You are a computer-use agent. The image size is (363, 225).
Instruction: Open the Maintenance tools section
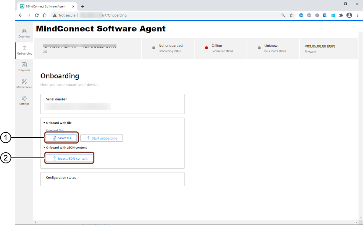(x=24, y=84)
